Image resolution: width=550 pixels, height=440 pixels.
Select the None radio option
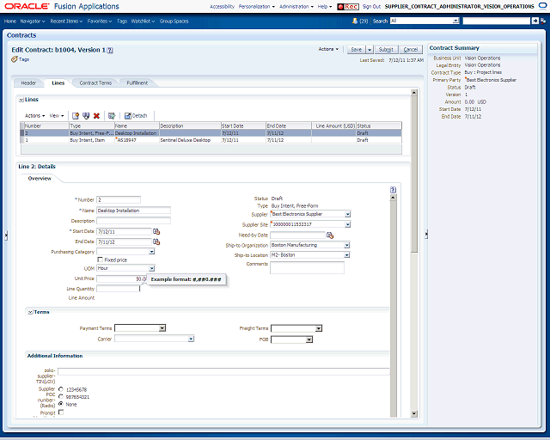click(61, 404)
